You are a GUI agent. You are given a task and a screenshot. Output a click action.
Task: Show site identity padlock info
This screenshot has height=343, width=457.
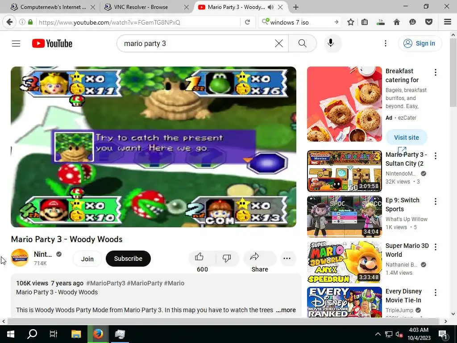click(x=30, y=22)
